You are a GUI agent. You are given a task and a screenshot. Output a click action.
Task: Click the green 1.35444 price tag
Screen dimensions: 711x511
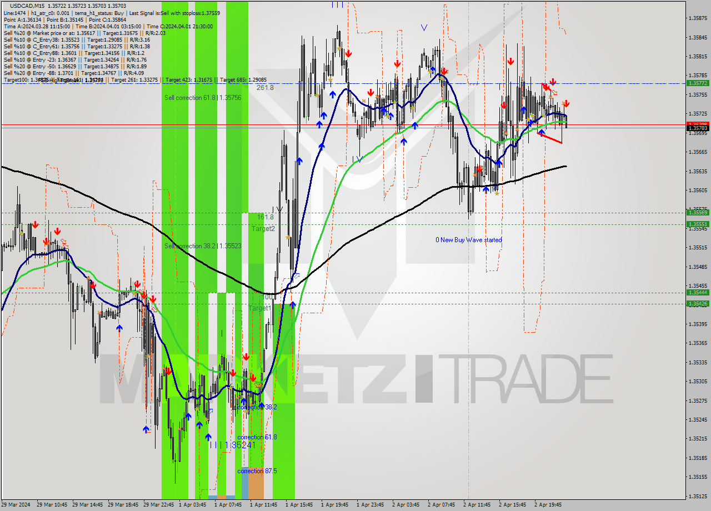coord(698,292)
